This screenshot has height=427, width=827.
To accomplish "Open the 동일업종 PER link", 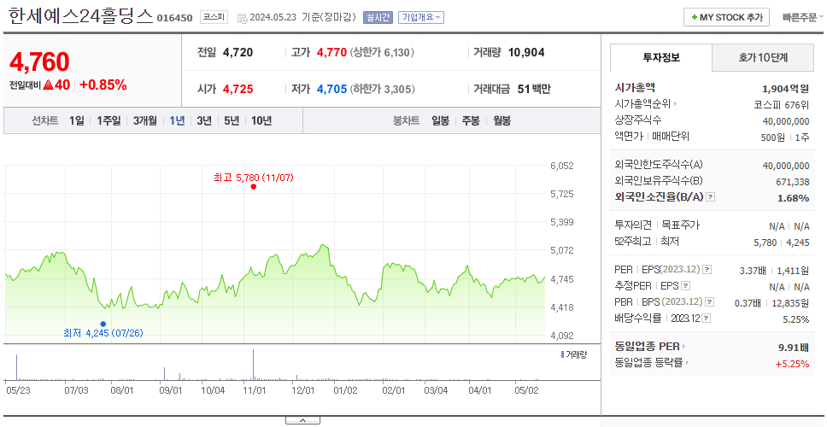I will pyautogui.click(x=650, y=347).
